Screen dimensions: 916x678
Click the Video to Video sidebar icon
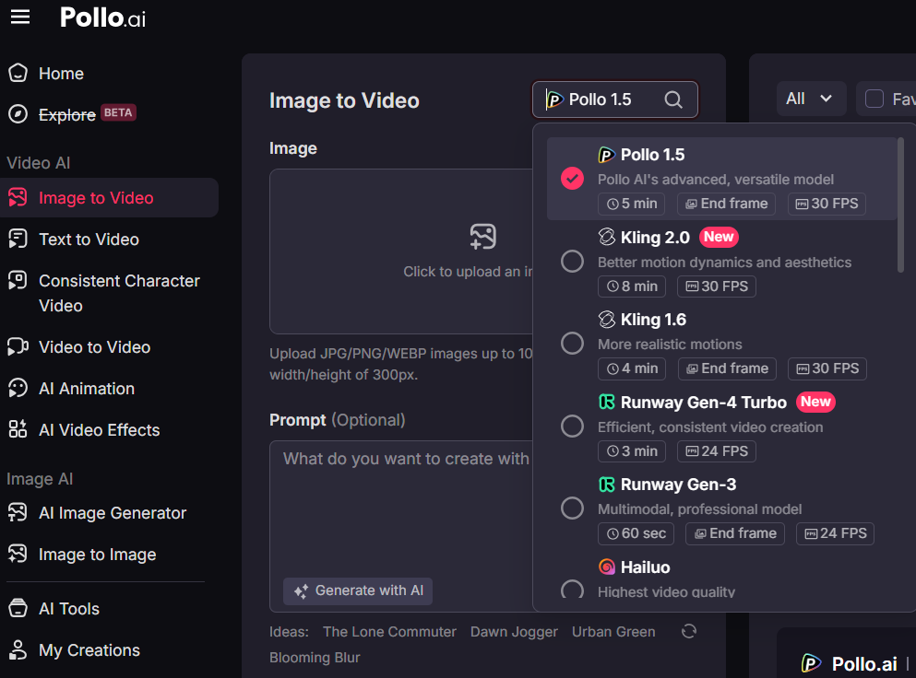[x=18, y=346]
